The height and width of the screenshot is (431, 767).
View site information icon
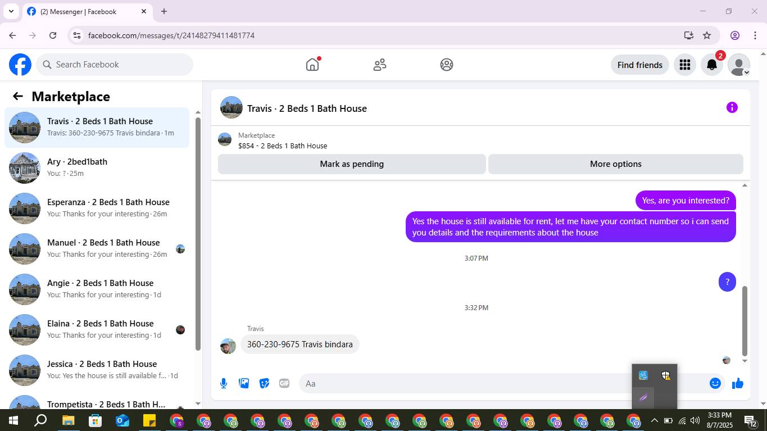pos(78,35)
